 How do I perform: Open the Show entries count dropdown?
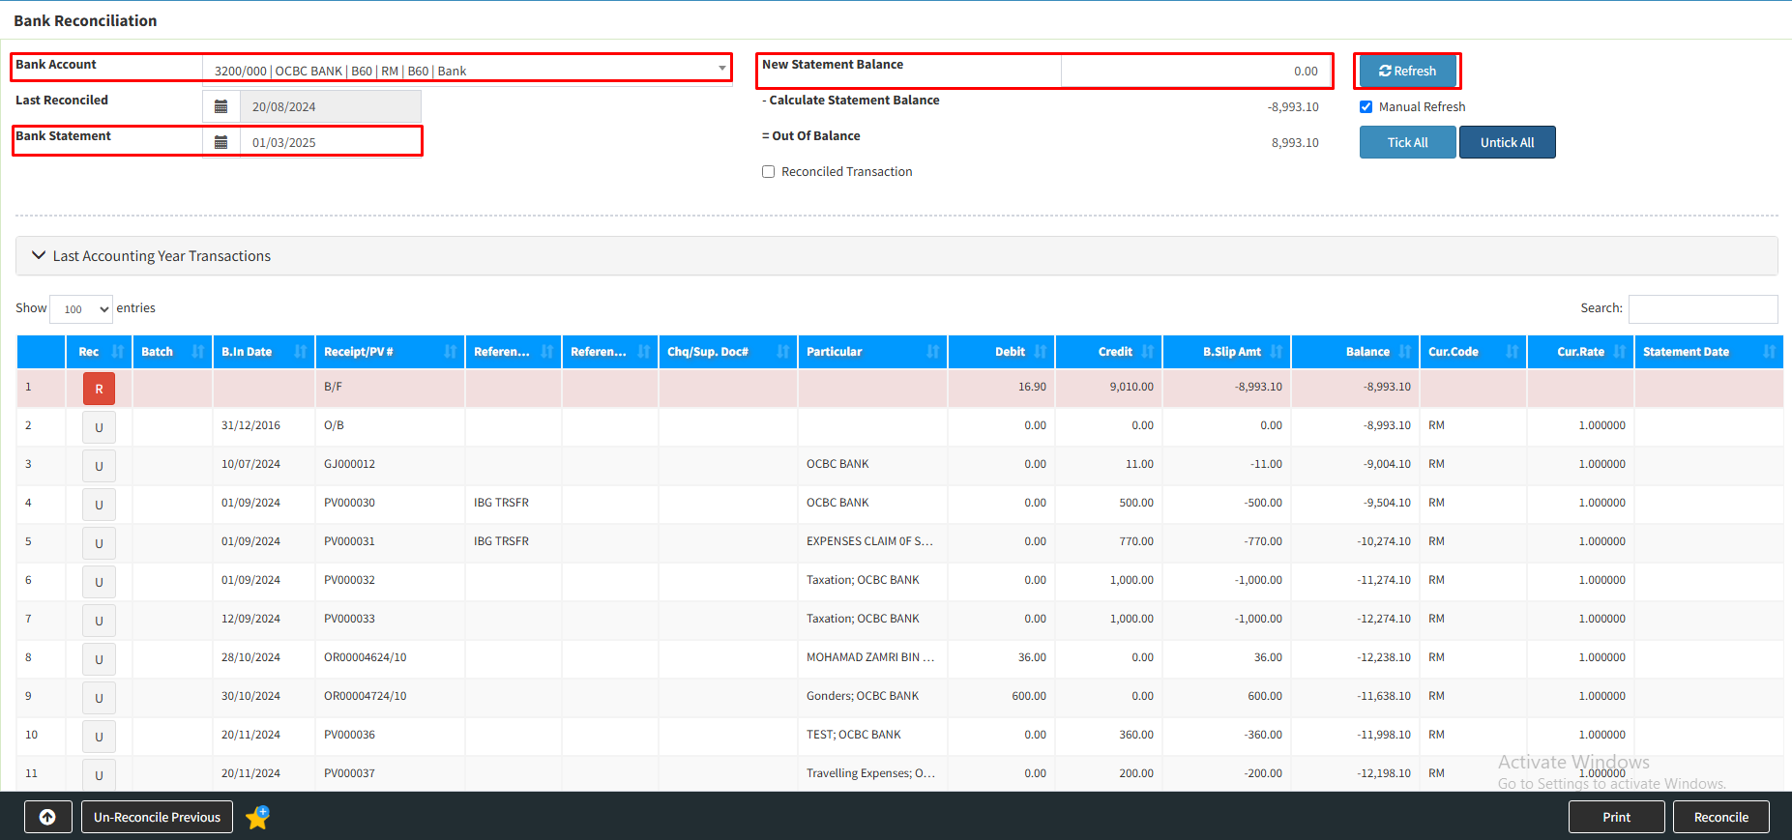(x=81, y=309)
